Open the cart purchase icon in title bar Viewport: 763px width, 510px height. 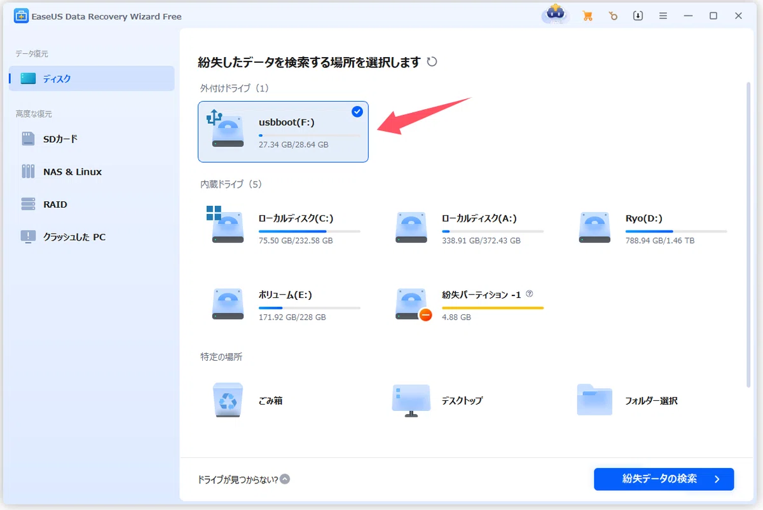click(588, 16)
